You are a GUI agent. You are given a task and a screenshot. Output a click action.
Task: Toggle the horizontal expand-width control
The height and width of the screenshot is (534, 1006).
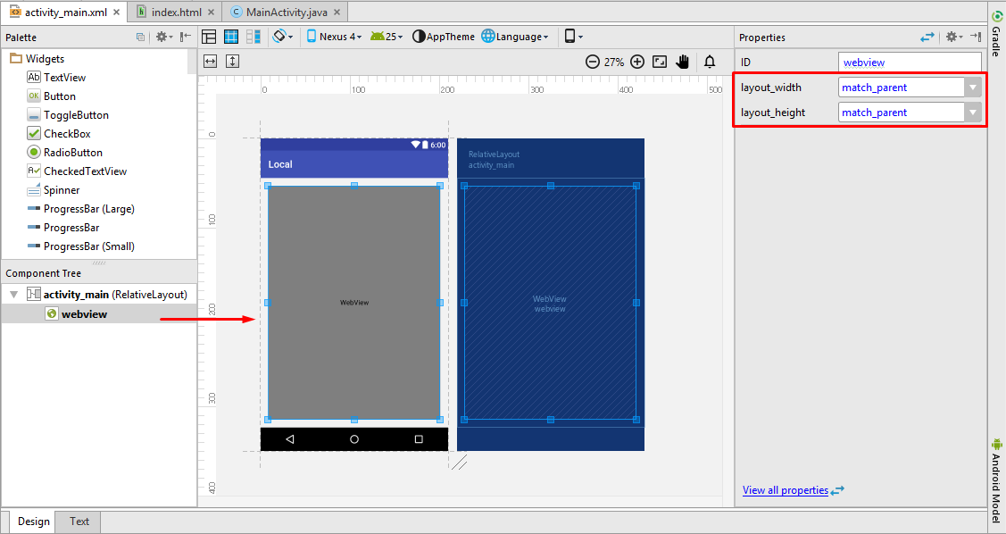209,61
